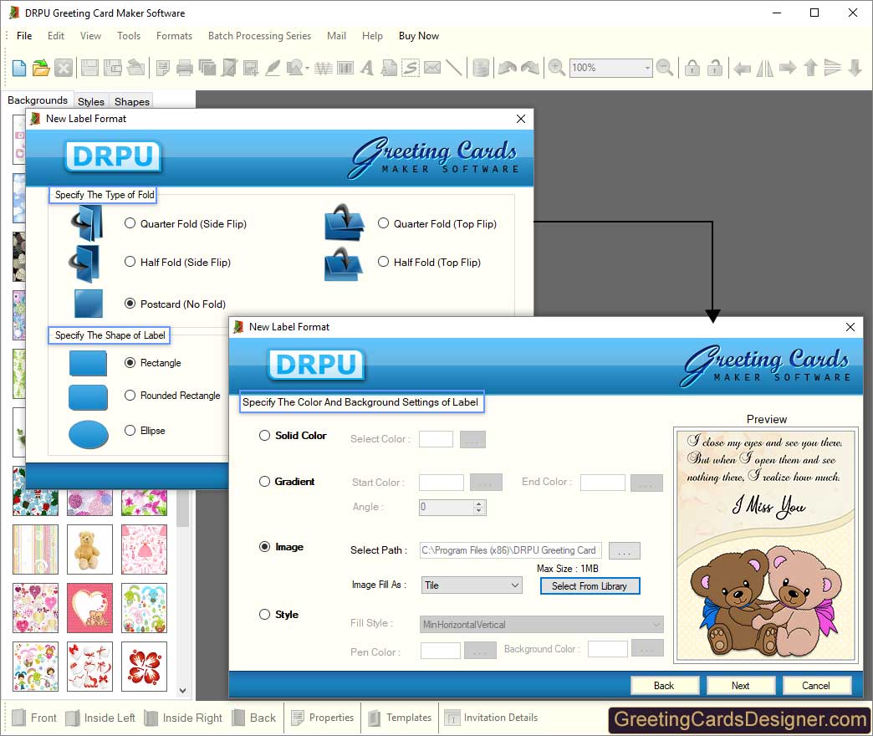This screenshot has width=873, height=736.
Task: Click the Undo arrow toolbar icon
Action: pyautogui.click(x=508, y=68)
